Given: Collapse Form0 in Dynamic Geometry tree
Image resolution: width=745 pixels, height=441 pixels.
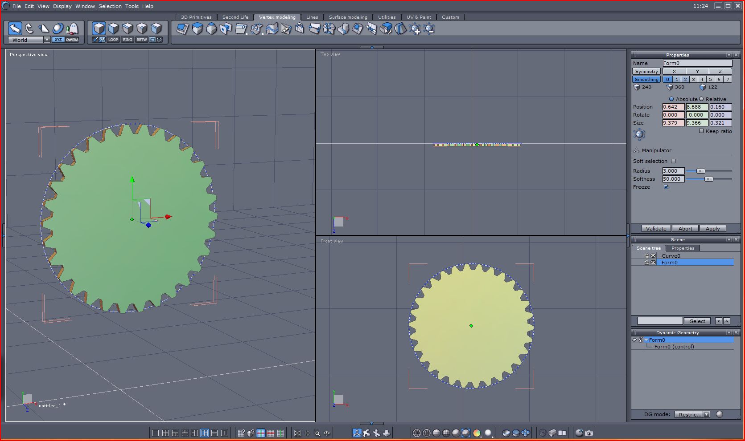Looking at the screenshot, I should [x=646, y=340].
